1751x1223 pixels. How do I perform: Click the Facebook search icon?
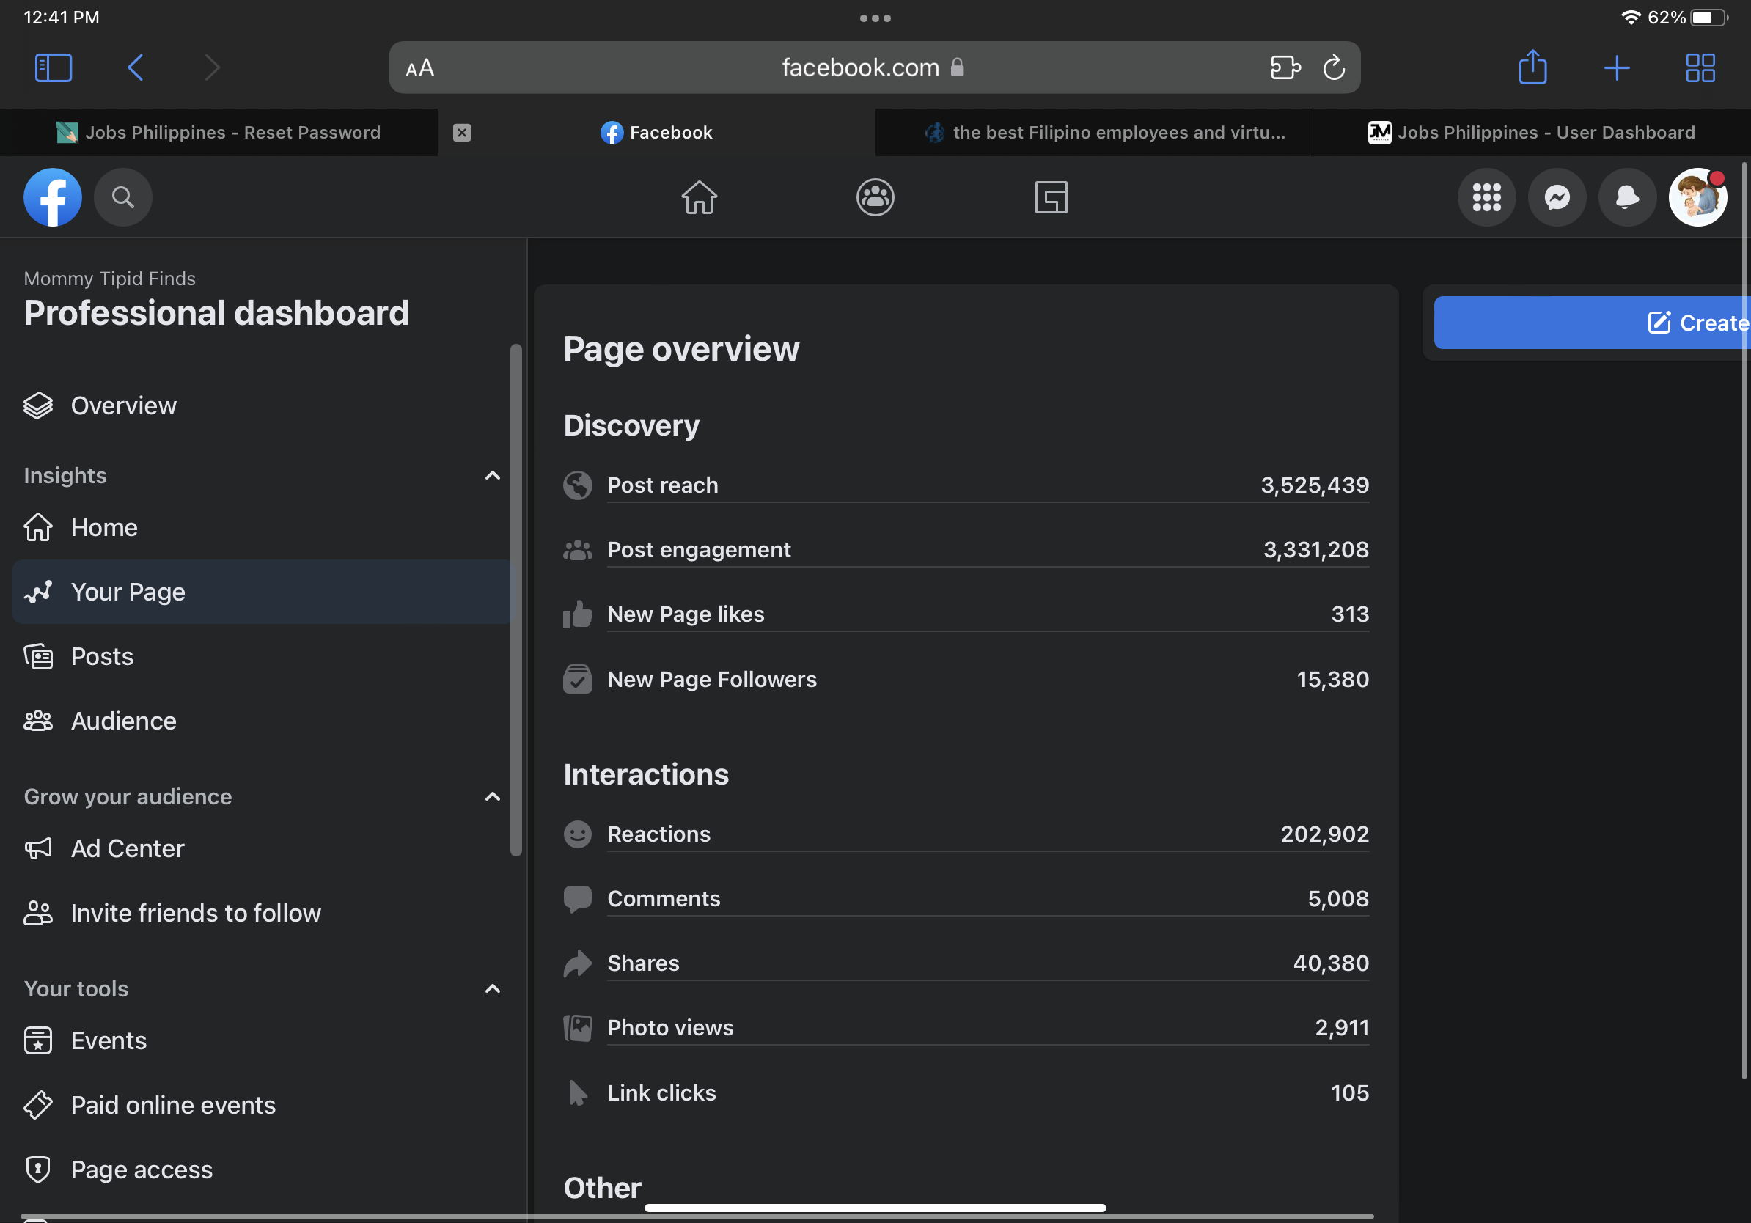[x=122, y=197]
